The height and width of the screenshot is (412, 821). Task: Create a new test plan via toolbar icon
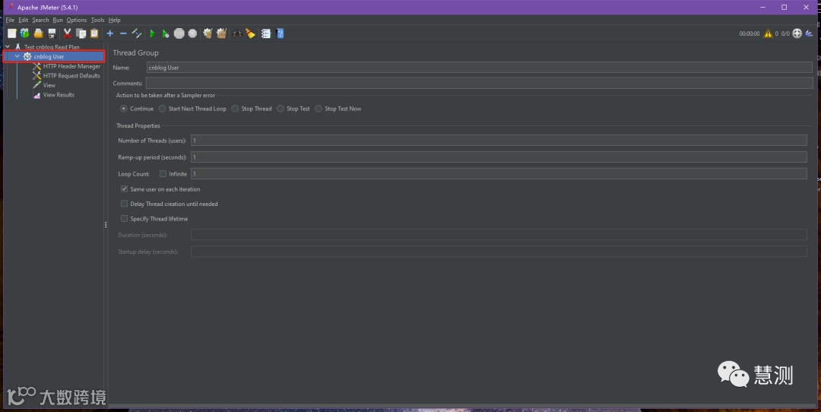(x=11, y=33)
